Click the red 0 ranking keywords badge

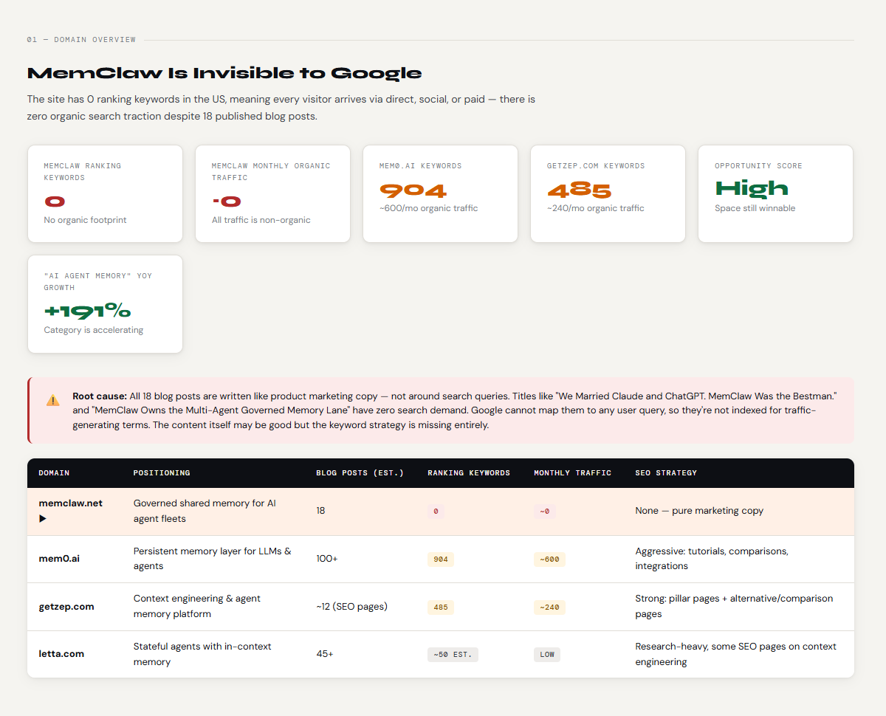point(436,512)
